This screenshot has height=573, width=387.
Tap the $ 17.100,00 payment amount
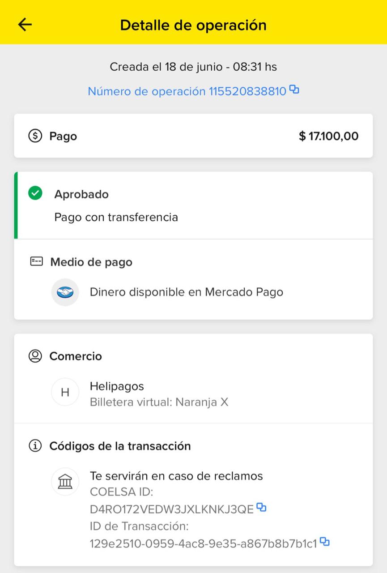pyautogui.click(x=328, y=136)
